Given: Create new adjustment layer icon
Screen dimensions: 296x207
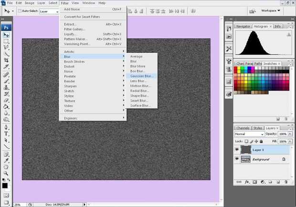Looking at the screenshot, I should (263, 182).
